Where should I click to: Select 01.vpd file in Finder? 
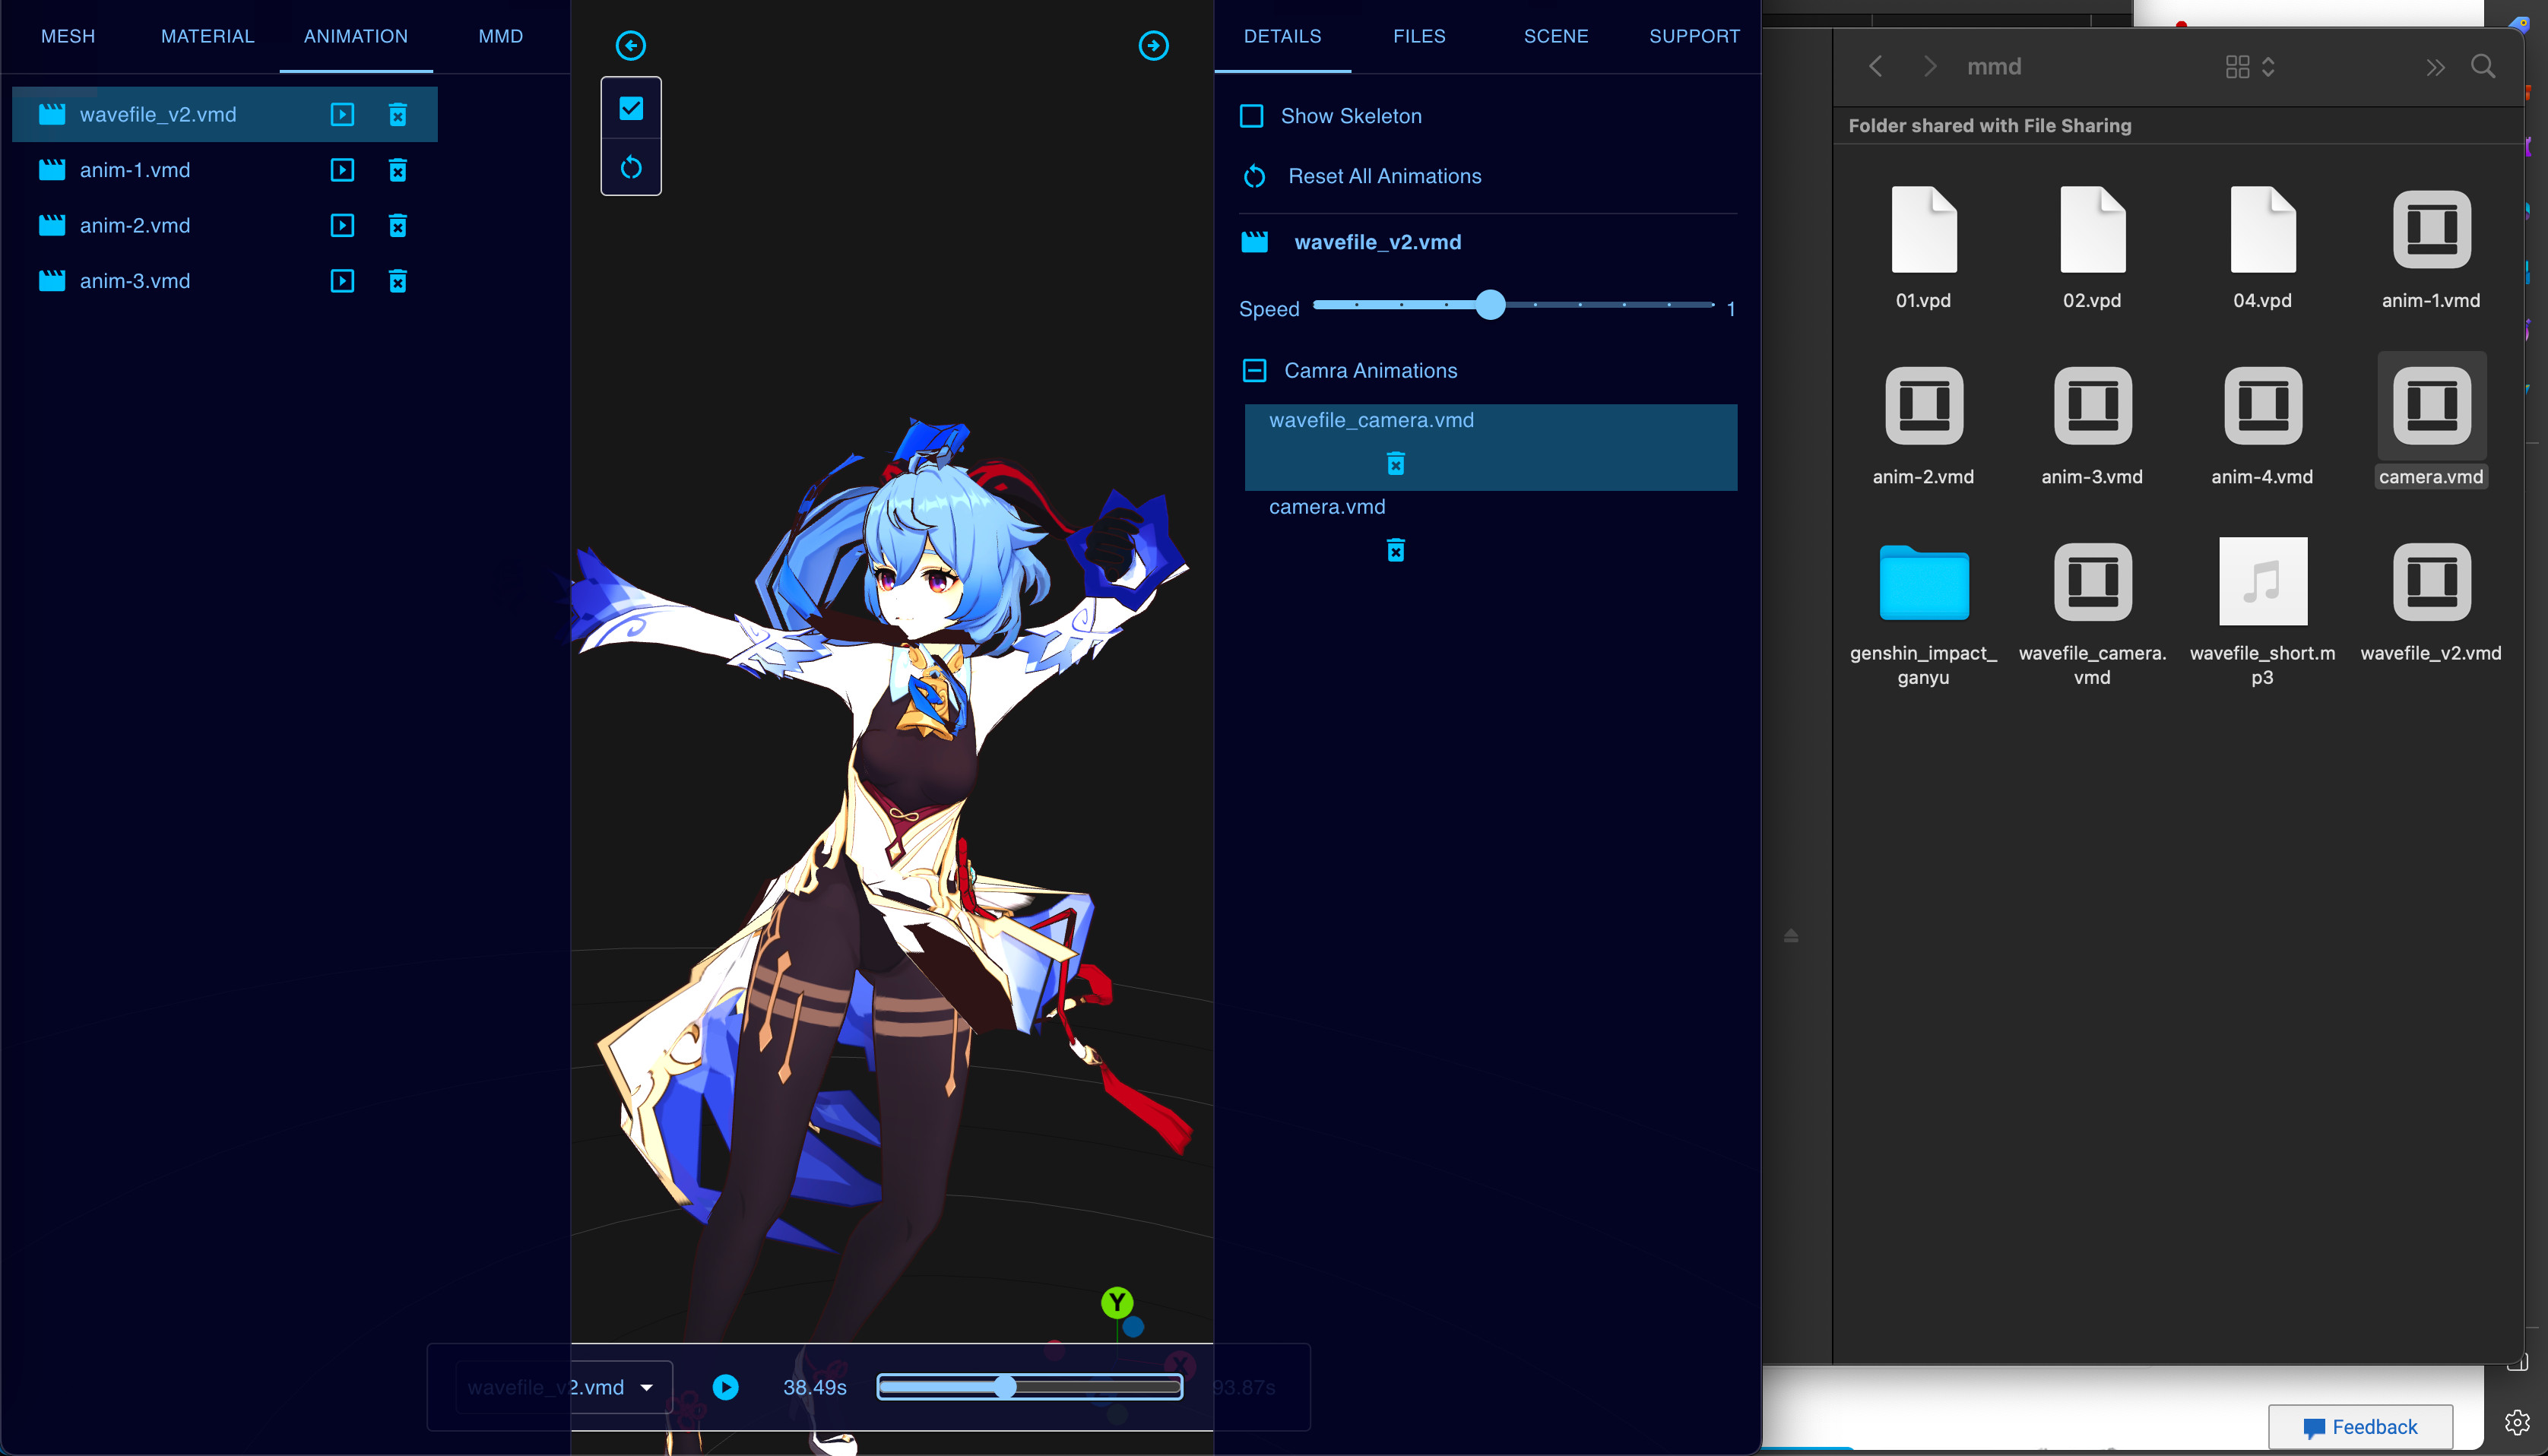(1923, 248)
